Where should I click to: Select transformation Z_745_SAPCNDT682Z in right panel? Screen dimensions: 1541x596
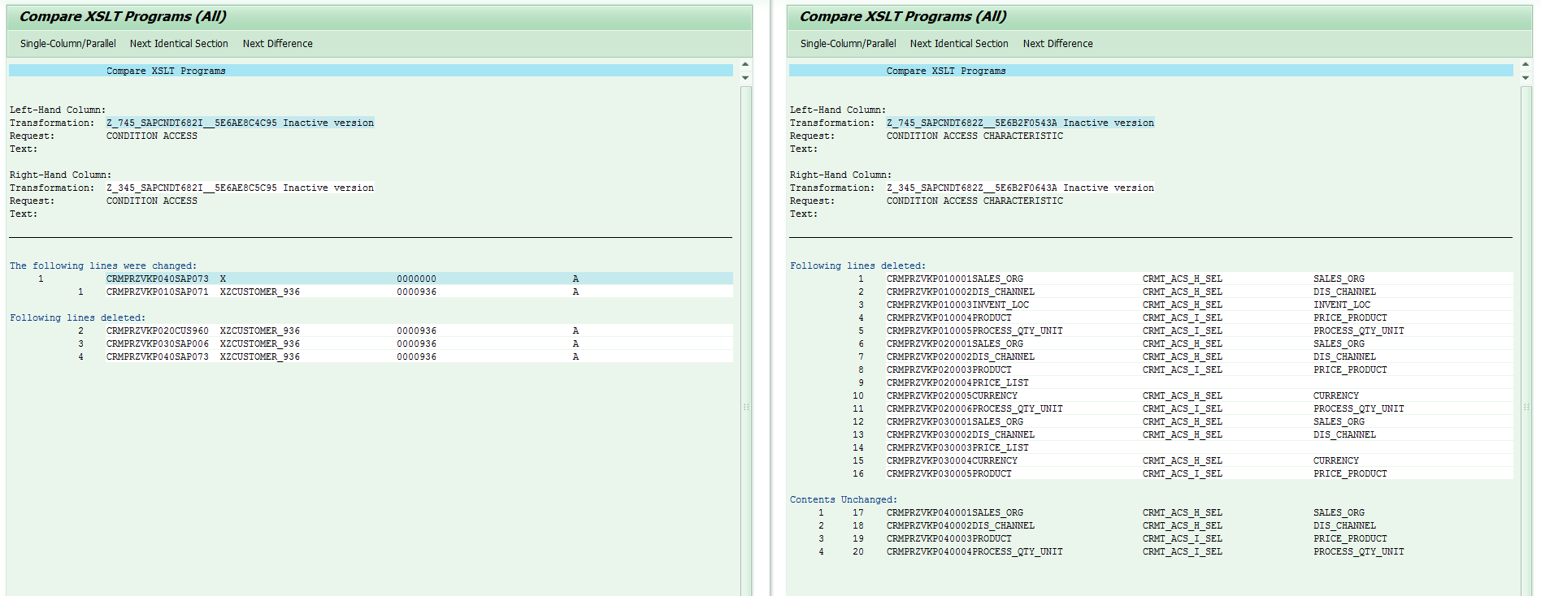(1020, 123)
